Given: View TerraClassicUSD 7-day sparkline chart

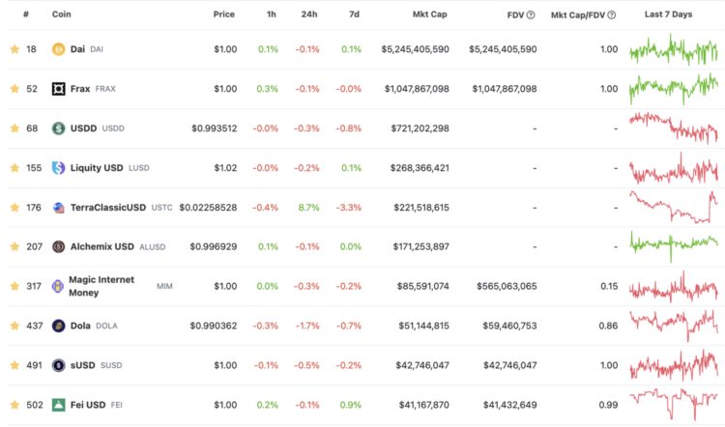Looking at the screenshot, I should tap(673, 208).
